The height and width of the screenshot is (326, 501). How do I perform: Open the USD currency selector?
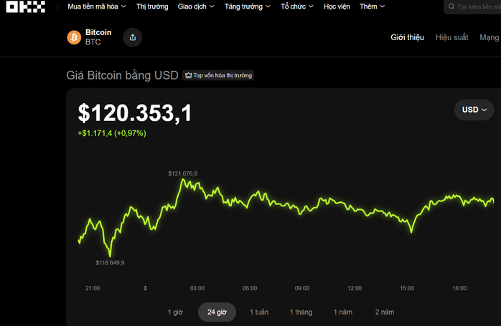(x=474, y=110)
